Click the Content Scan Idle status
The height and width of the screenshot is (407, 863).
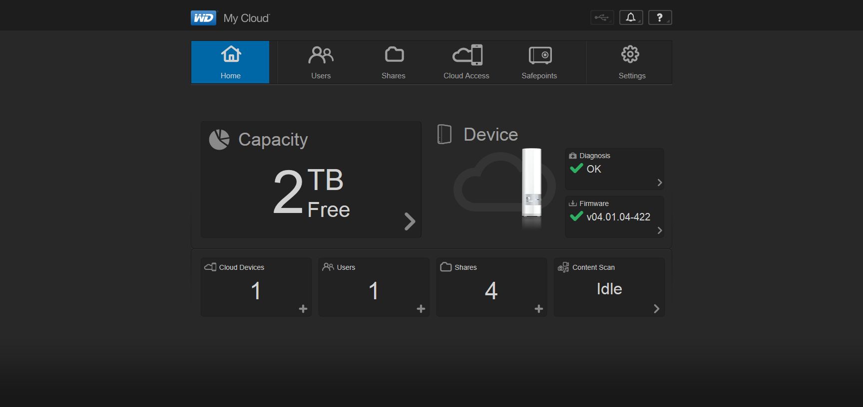[609, 289]
